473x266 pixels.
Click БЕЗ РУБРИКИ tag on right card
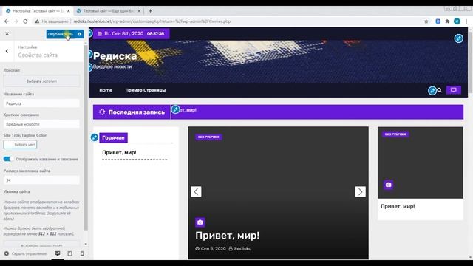pyautogui.click(x=395, y=134)
